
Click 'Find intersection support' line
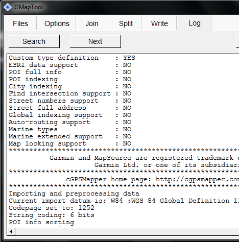(x=70, y=93)
